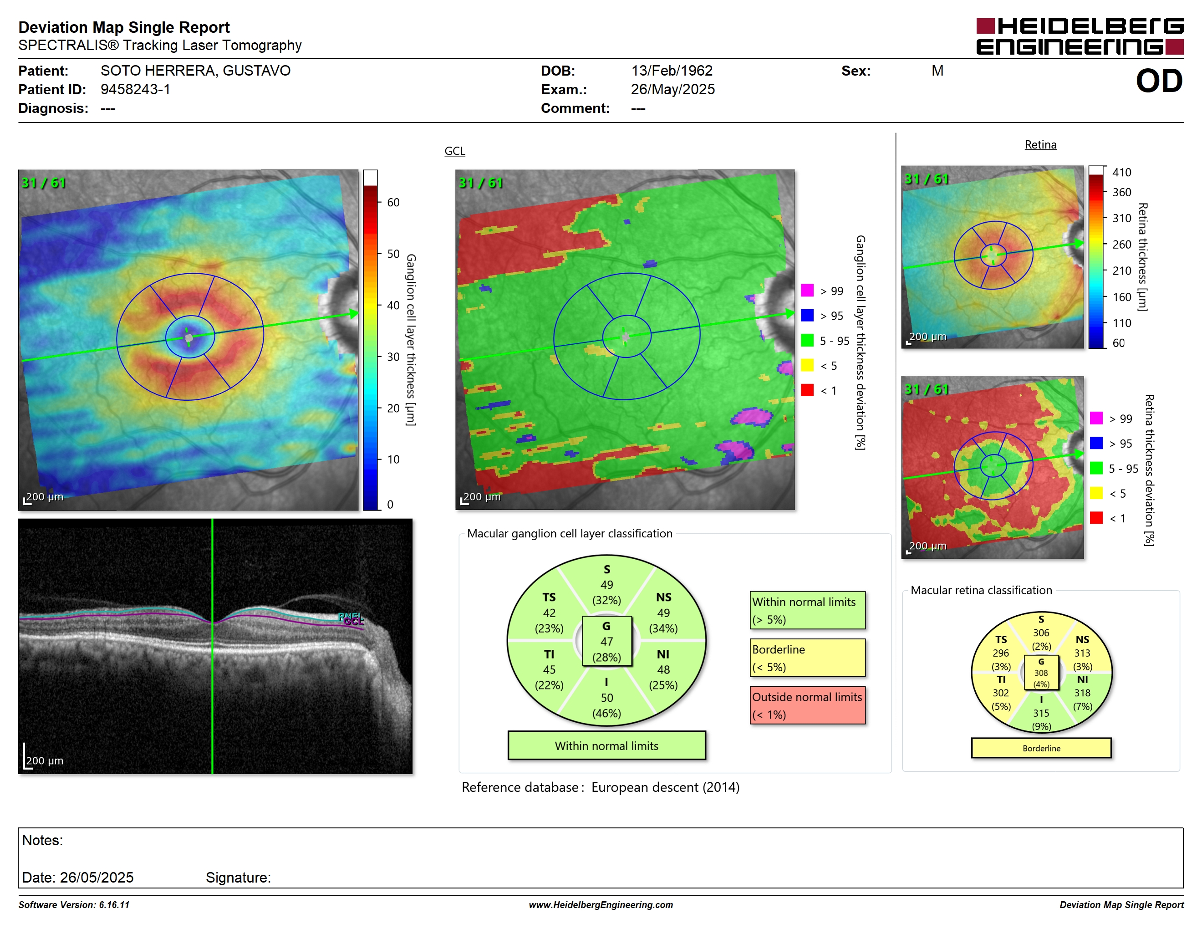The width and height of the screenshot is (1202, 929).
Task: Click the GCL deviation map image
Action: (x=625, y=340)
